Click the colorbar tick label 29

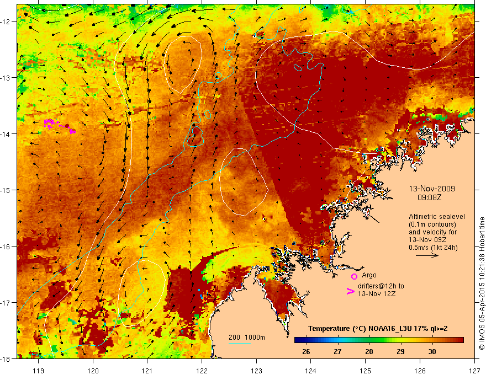click(400, 351)
